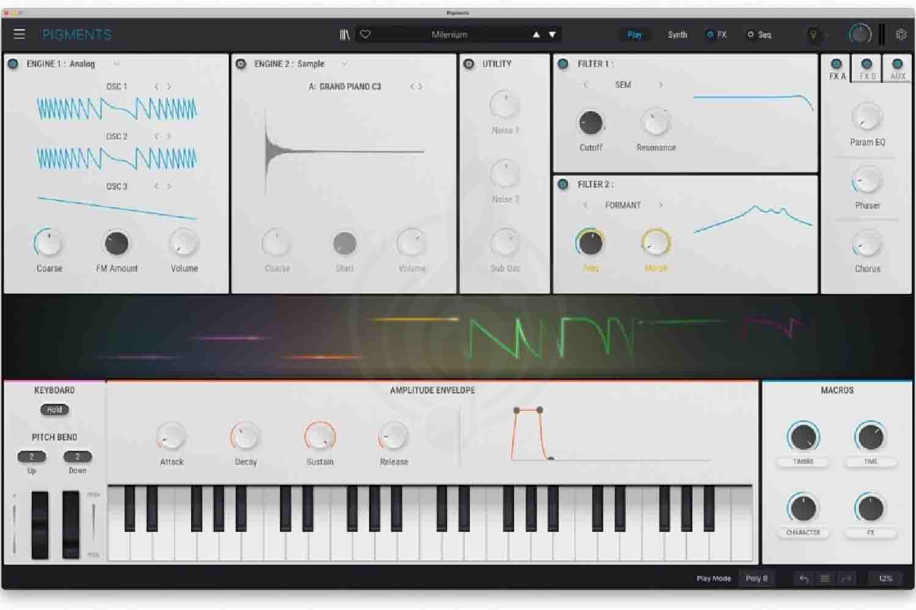Switch Filter 2 to previous type before FORMANT
The image size is (916, 610).
(585, 205)
